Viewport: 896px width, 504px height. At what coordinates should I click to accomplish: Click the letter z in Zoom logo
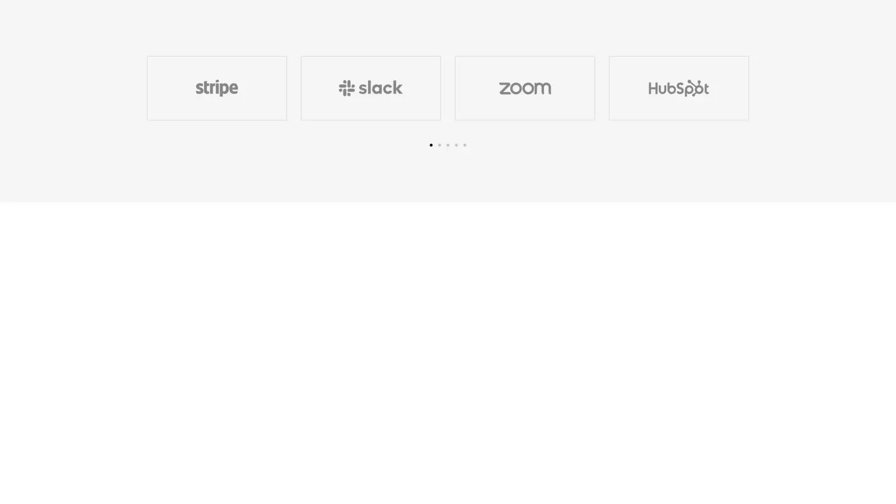point(504,88)
